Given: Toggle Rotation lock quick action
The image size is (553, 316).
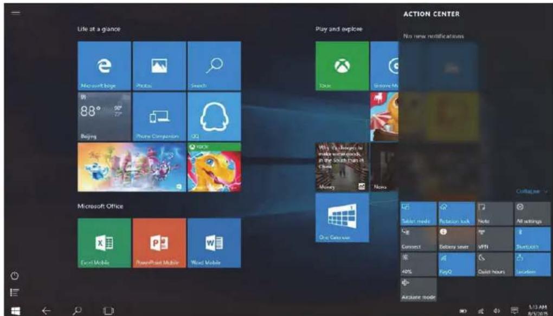Looking at the screenshot, I should pos(456,214).
